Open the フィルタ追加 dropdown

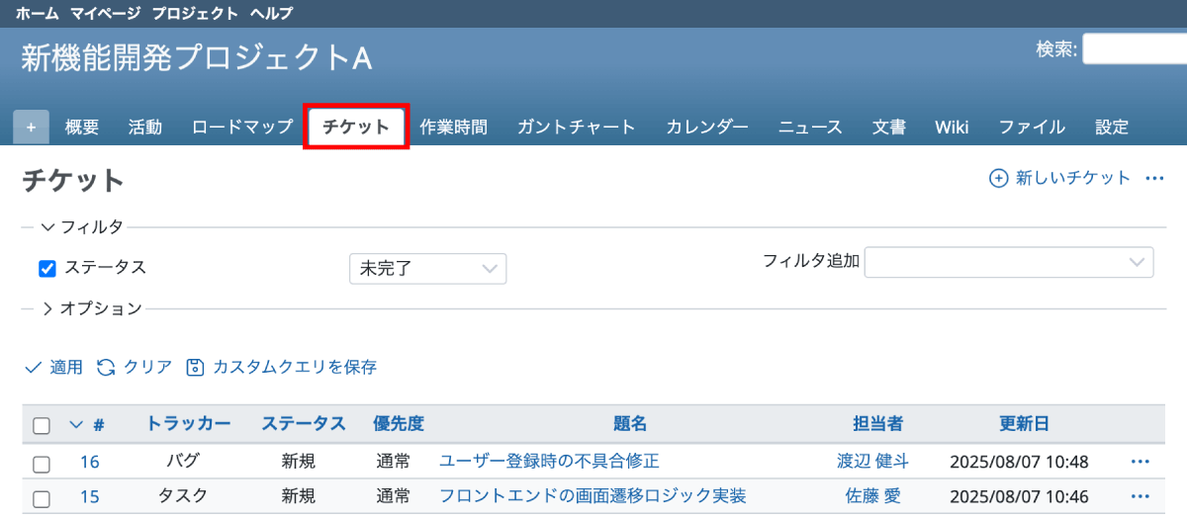coord(1009,262)
